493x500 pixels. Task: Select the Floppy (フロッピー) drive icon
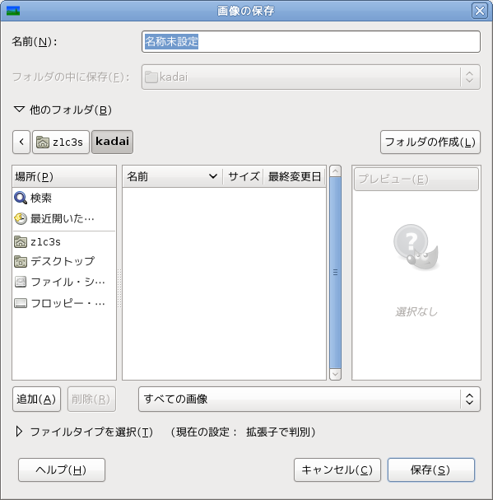click(21, 303)
